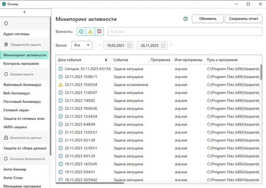Click info icon of 19.11.2023 14:55:45 event
The width and height of the screenshot is (266, 188).
coord(61,164)
